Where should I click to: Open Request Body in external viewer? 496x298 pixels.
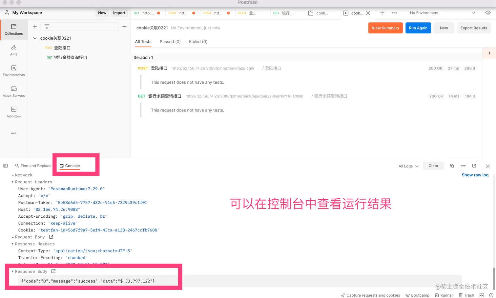click(51, 237)
